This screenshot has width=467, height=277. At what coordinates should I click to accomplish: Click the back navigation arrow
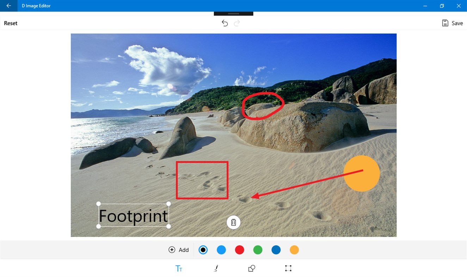click(x=8, y=6)
